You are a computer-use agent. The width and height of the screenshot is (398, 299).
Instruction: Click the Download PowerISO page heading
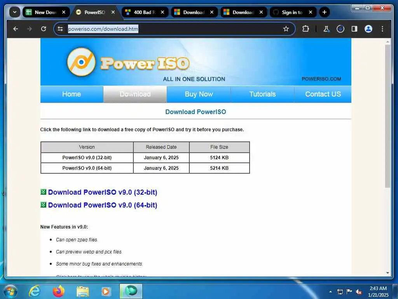click(196, 112)
